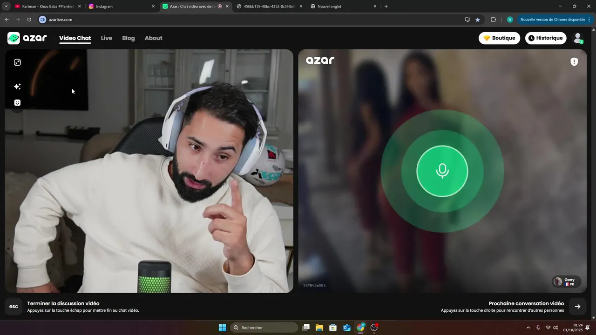This screenshot has height=335, width=596.
Task: Open the profile avatar icon
Action: pos(578,38)
